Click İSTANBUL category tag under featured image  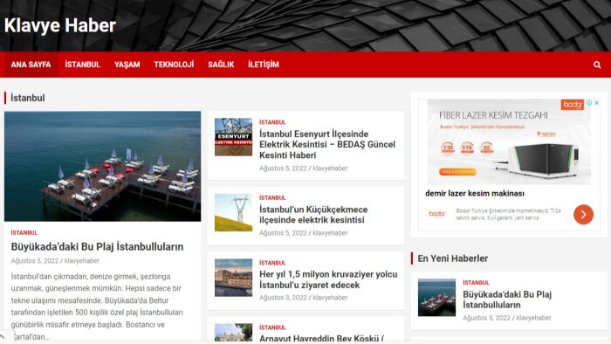click(24, 232)
